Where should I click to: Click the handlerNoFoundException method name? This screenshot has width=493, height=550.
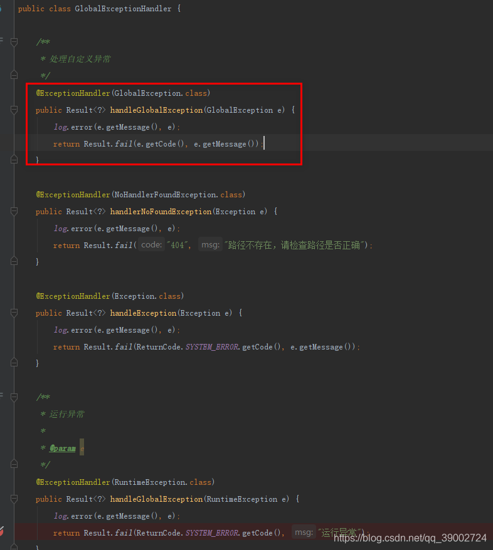(x=161, y=212)
